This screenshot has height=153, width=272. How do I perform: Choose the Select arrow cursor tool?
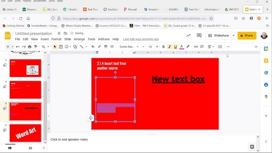click(x=55, y=47)
